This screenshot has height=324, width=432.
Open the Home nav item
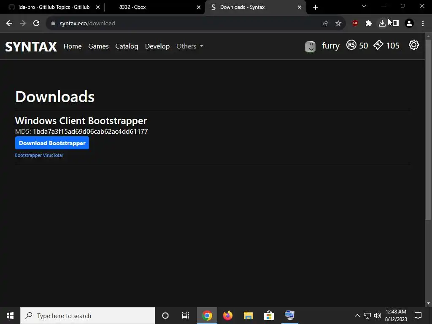tap(73, 46)
